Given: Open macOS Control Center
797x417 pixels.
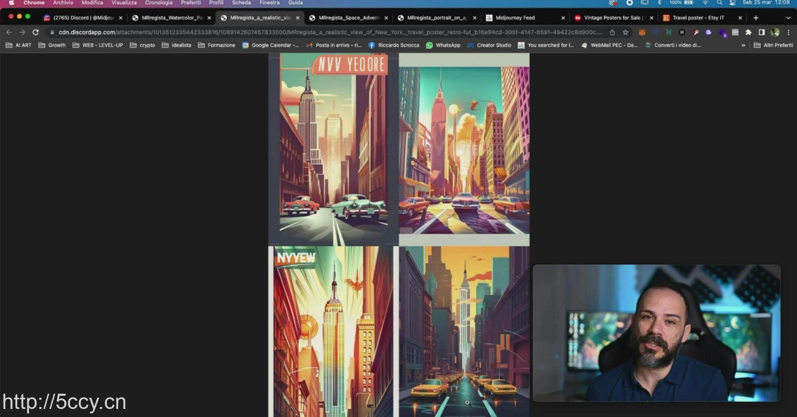Looking at the screenshot, I should tap(732, 2).
